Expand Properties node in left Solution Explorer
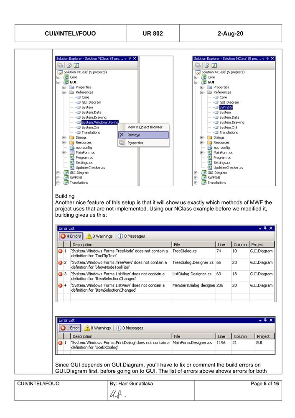295x418 pixels. point(64,87)
